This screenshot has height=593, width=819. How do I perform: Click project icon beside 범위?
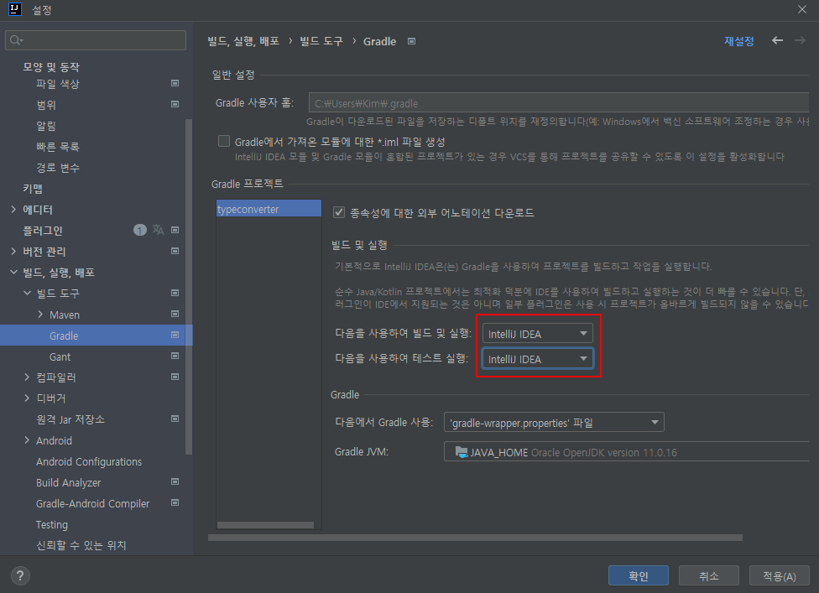(x=175, y=104)
